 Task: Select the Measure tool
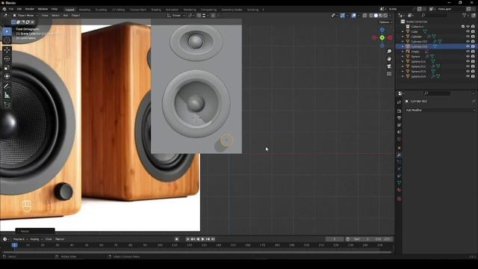pos(7,95)
